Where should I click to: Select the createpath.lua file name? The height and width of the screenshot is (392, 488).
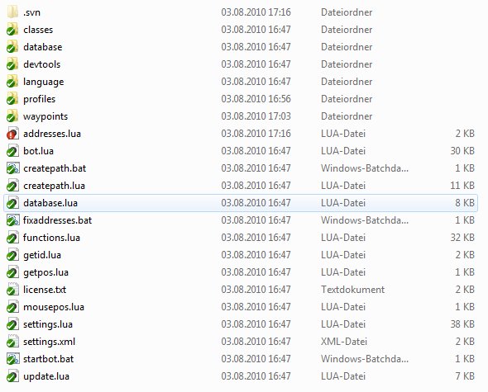coord(54,186)
